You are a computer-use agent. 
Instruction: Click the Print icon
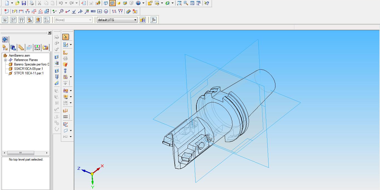tap(32, 3)
